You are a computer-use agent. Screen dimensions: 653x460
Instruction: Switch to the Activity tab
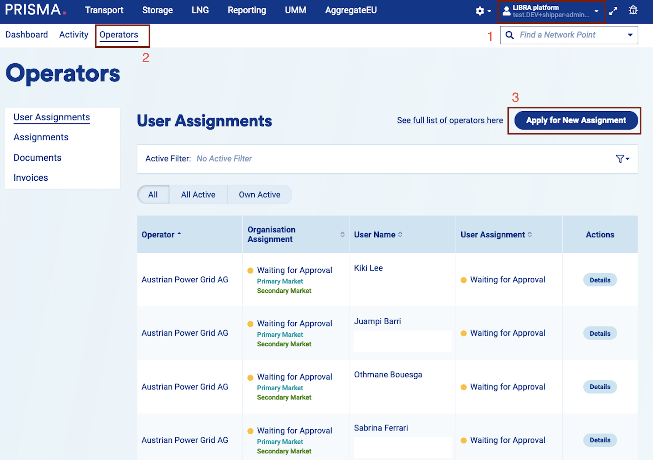74,35
